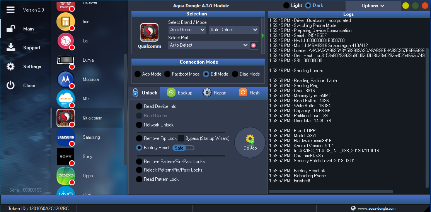Image resolution: width=431 pixels, height=212 pixels.
Task: Select Light theme radio button
Action: click(x=286, y=5)
